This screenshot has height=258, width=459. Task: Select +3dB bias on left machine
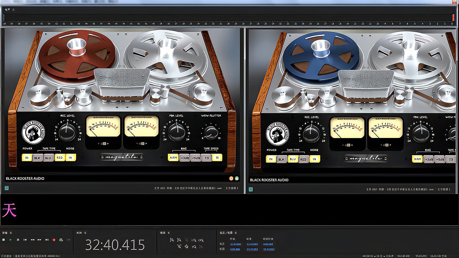[185, 158]
